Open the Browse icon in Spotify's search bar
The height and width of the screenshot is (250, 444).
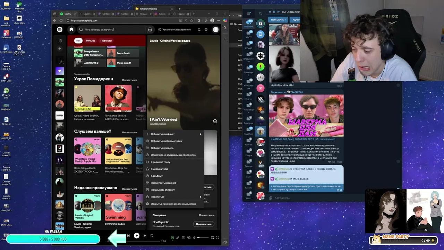[150, 30]
